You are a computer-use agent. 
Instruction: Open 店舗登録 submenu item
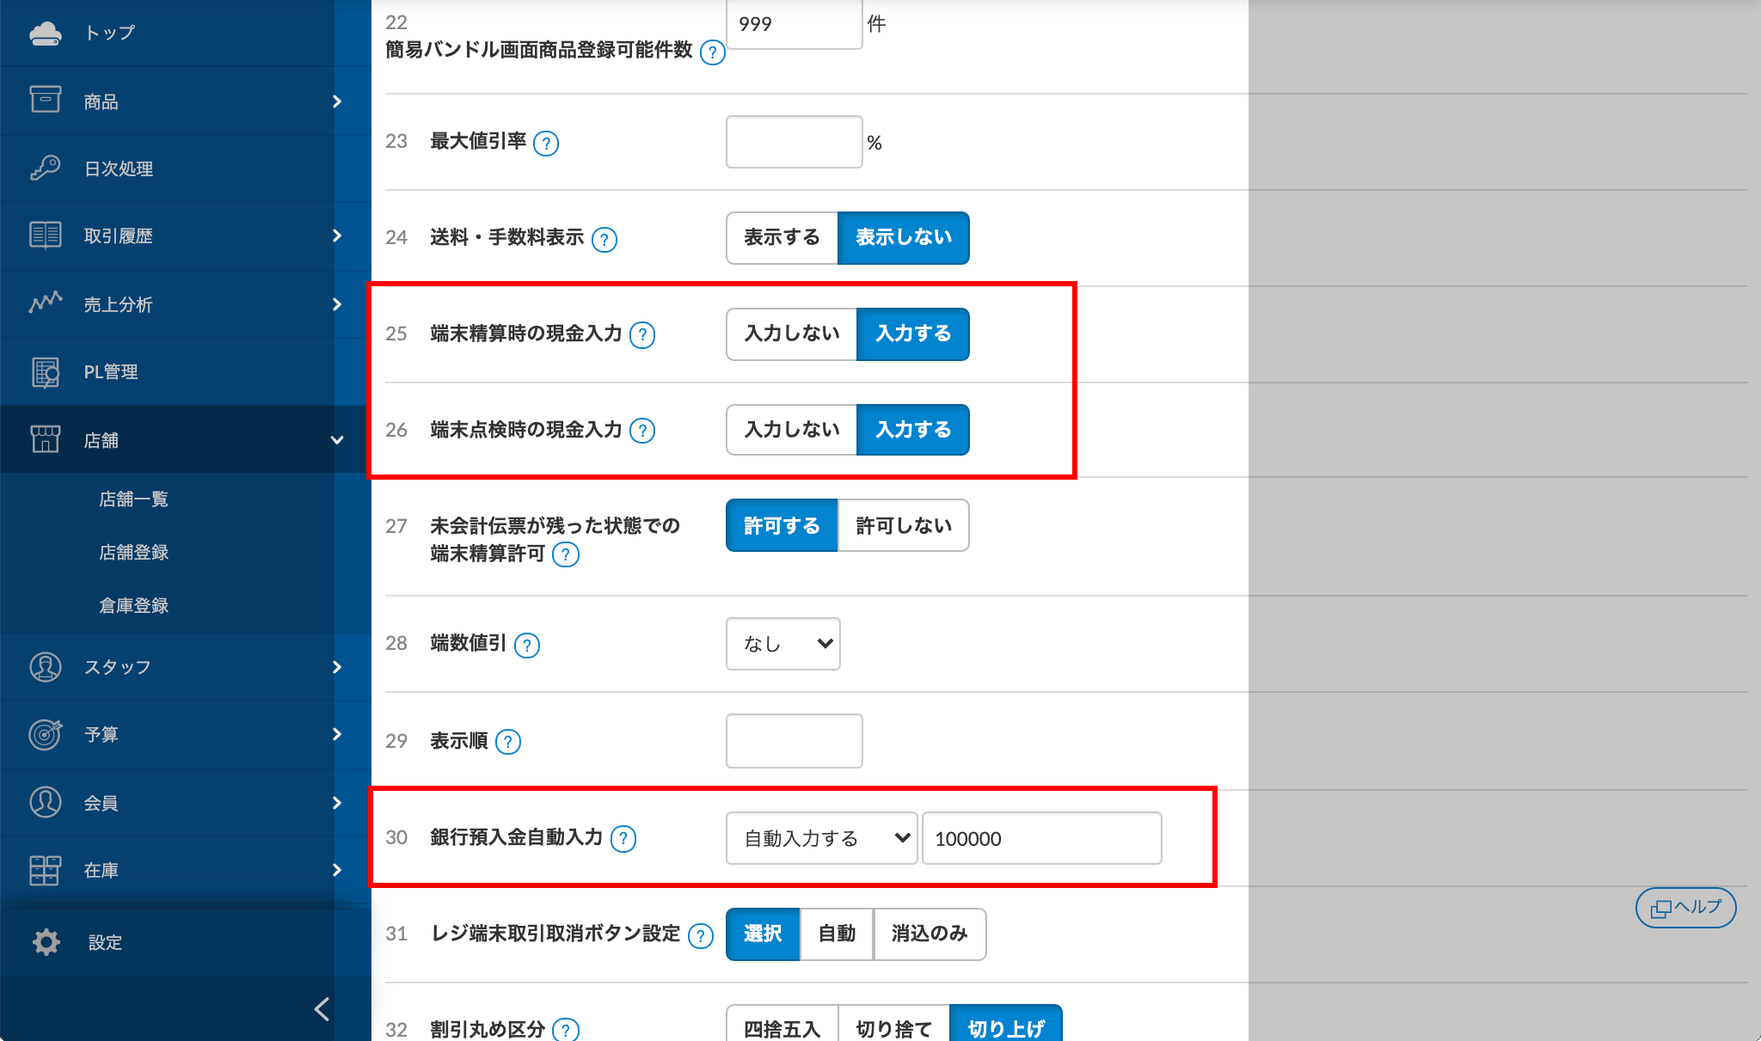pyautogui.click(x=134, y=552)
